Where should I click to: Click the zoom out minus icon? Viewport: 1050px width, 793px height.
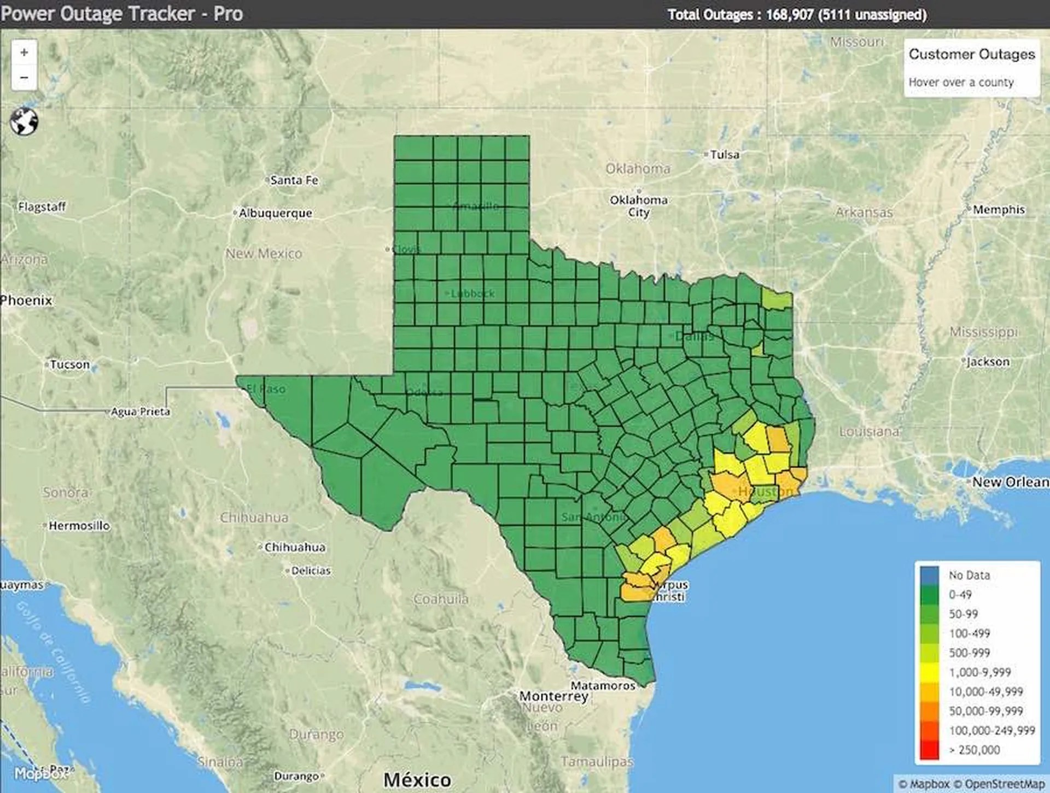click(24, 77)
